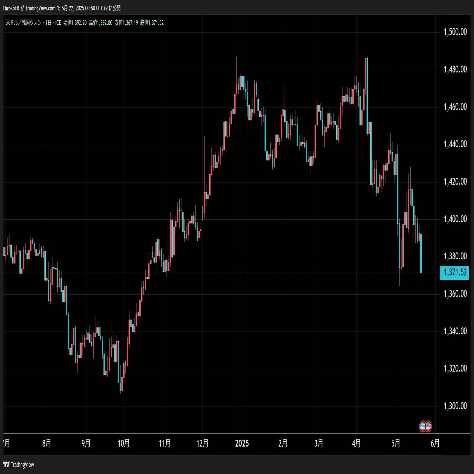Click the 1,500.00 price axis label

tap(455, 32)
